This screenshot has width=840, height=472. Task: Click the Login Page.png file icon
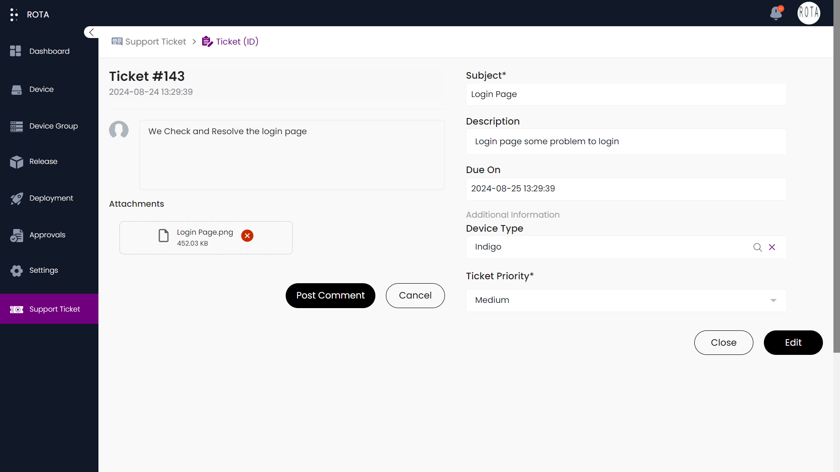tap(163, 236)
